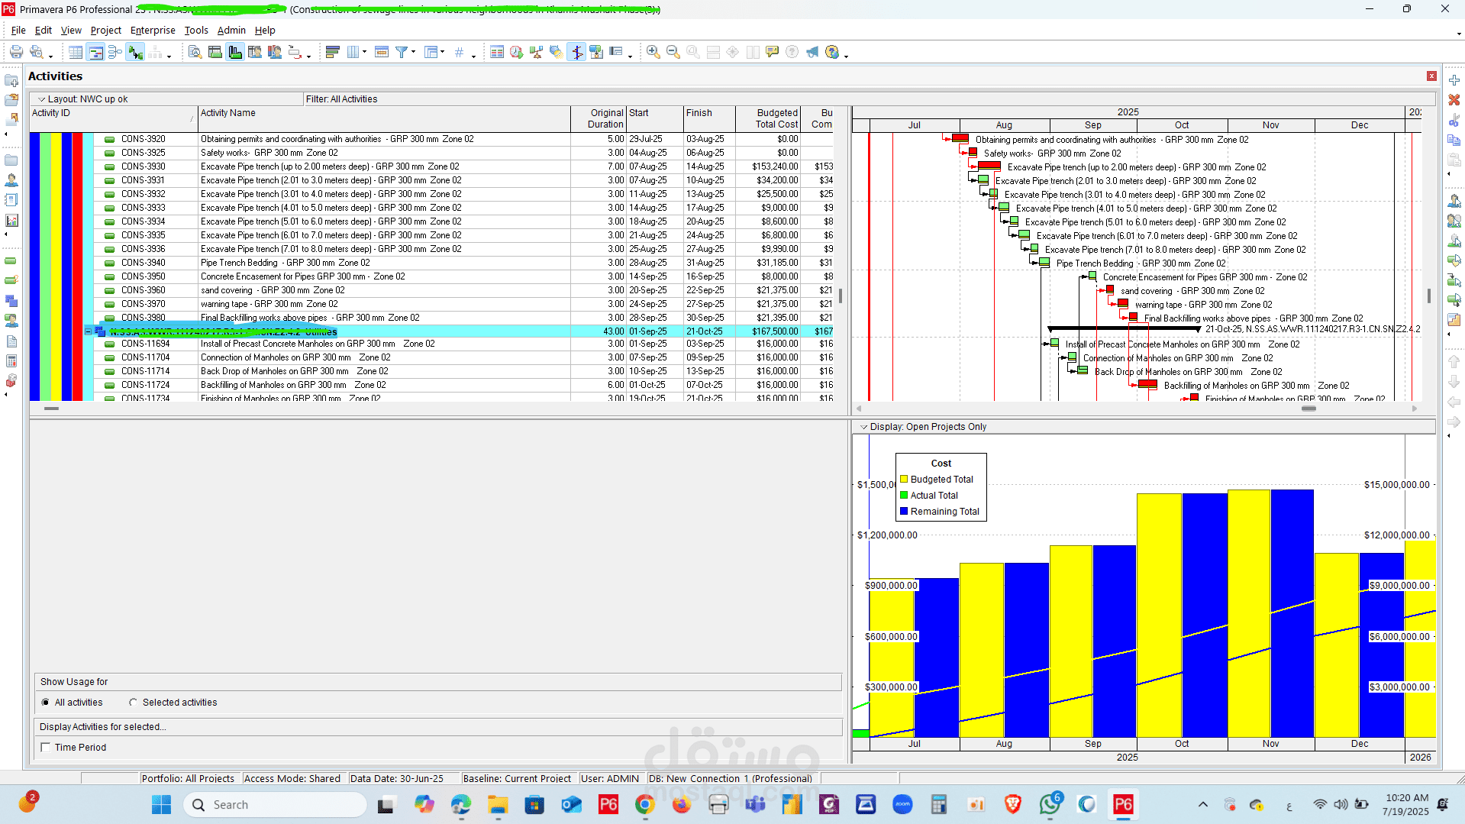Screen dimensions: 1465x824
Task: Close the Activities panel with red X
Action: point(1431,76)
